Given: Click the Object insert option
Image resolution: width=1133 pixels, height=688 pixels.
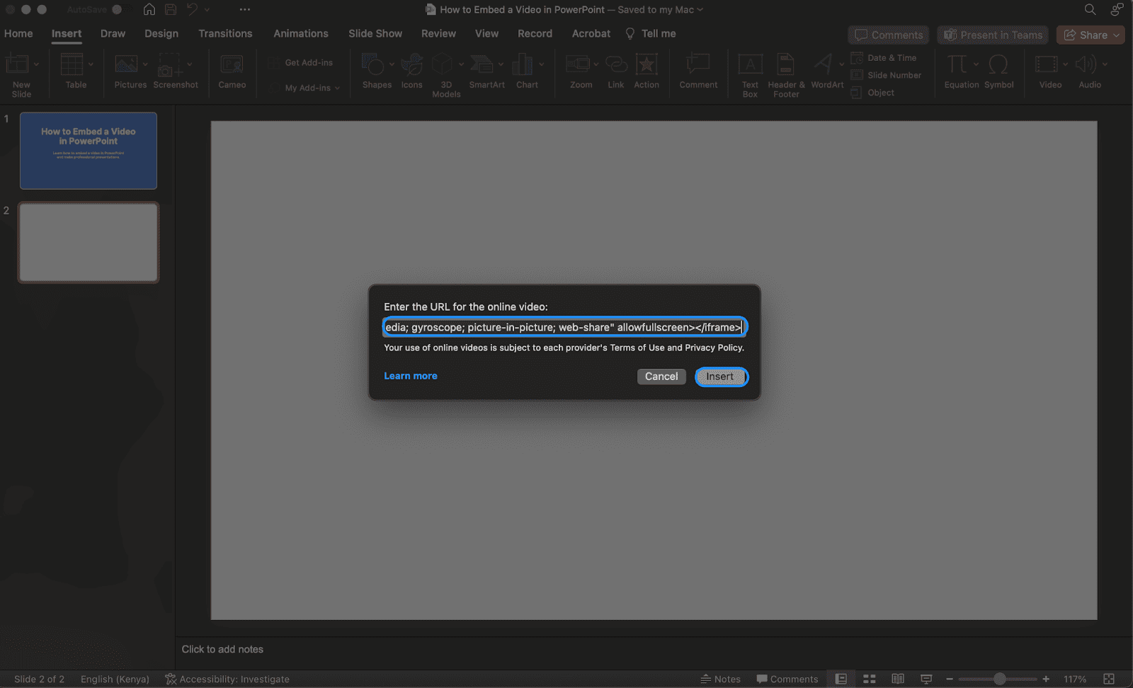Looking at the screenshot, I should tap(872, 93).
